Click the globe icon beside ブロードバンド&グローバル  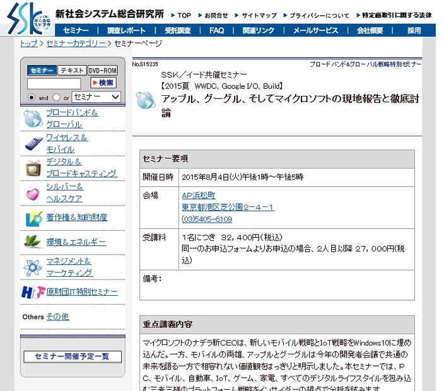point(33,119)
